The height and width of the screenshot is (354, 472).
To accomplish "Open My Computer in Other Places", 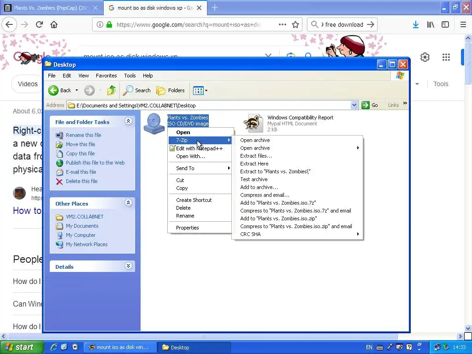I will [80, 235].
